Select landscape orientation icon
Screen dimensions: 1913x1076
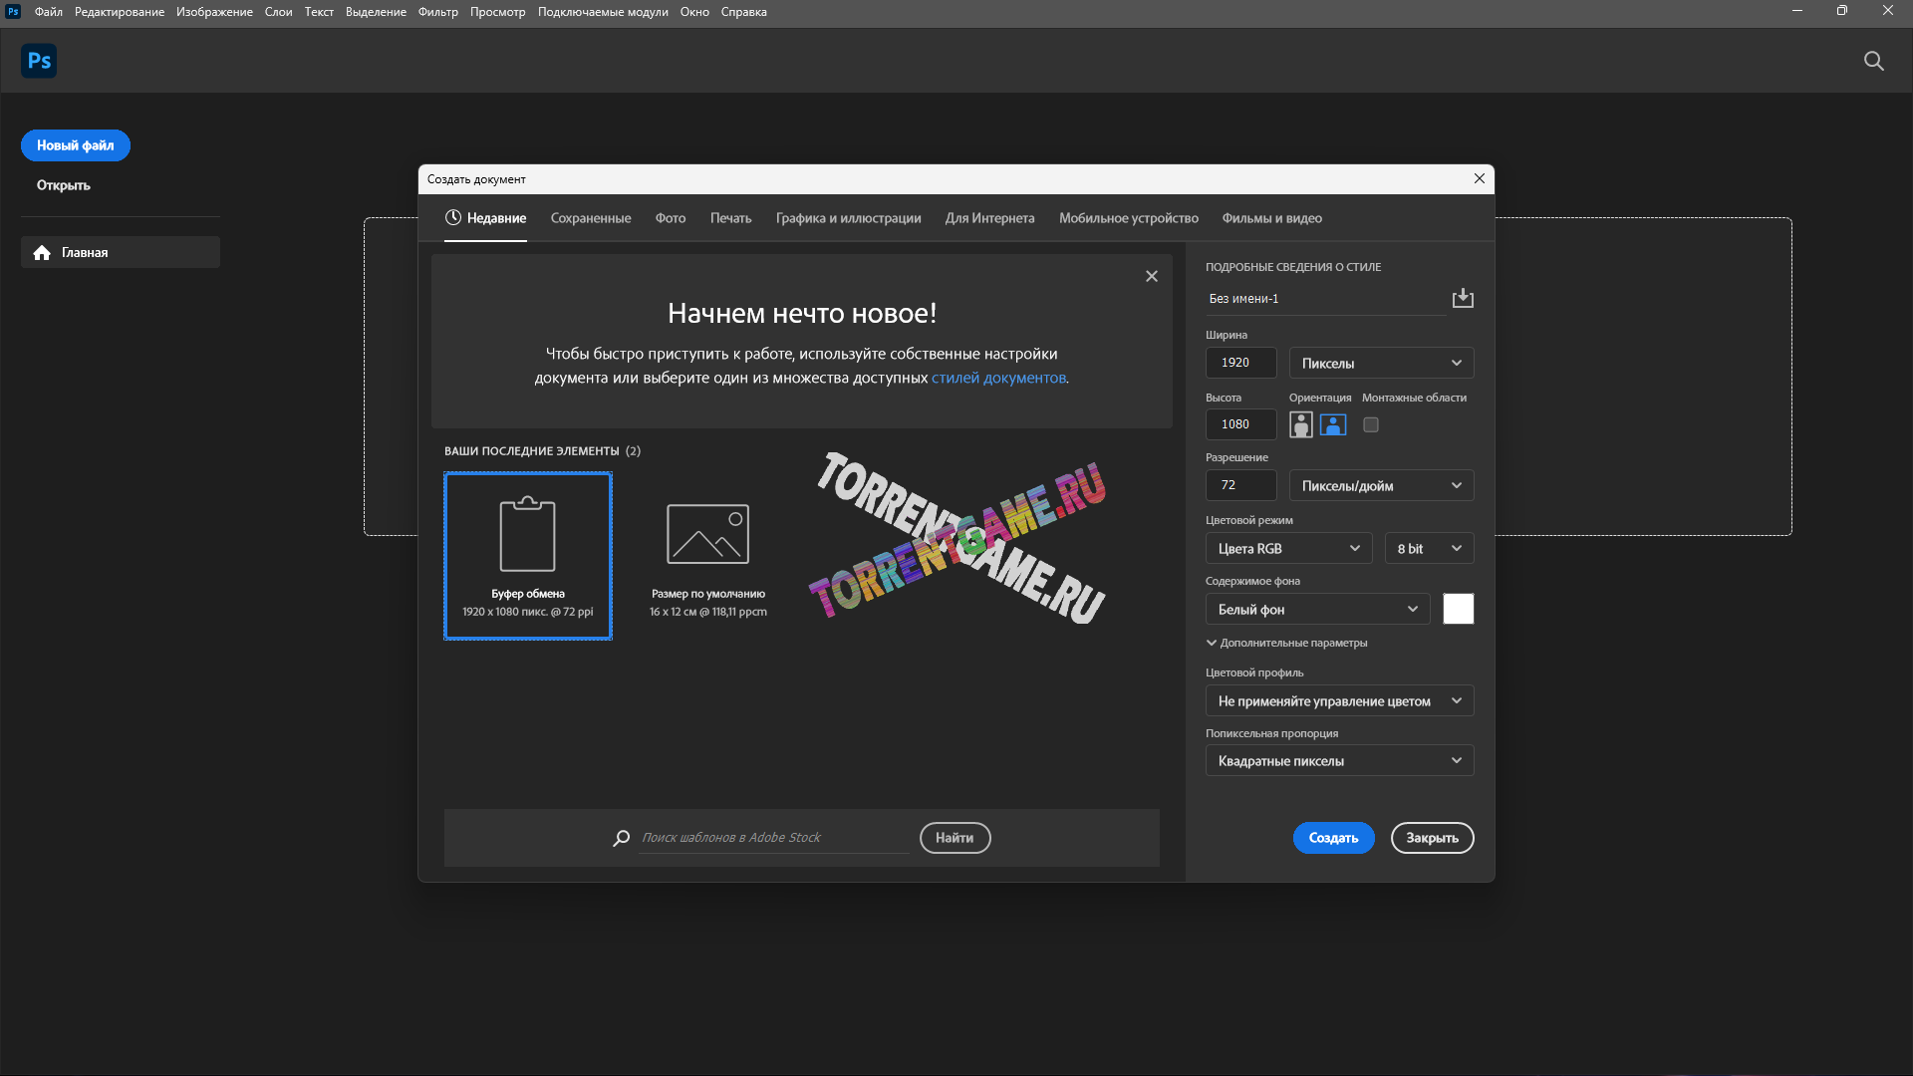1332,424
